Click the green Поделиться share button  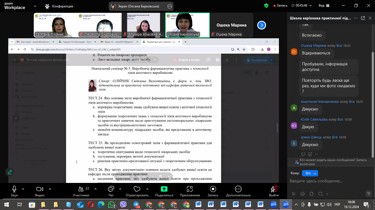[x=164, y=191]
